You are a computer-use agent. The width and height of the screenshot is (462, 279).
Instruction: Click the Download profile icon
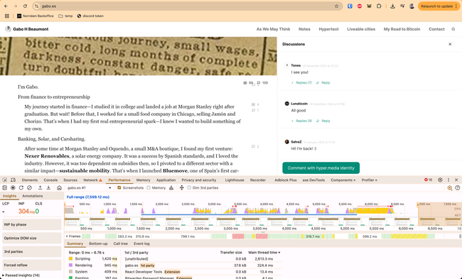[x=48, y=187]
